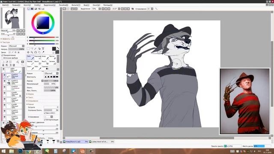Open the brush Режим dropdown
Viewport: 274px width, 154px height.
point(51,73)
